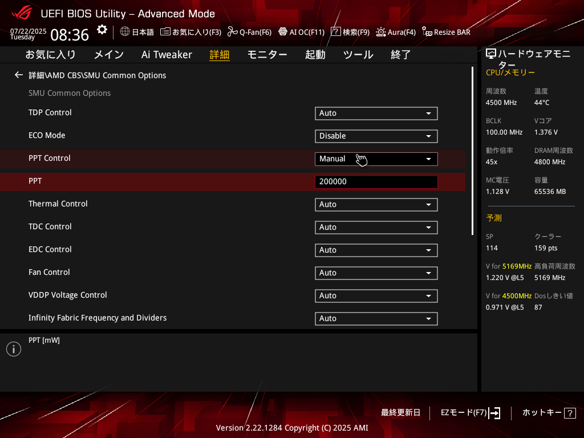
Task: Select the TDP Control label
Action: point(50,112)
